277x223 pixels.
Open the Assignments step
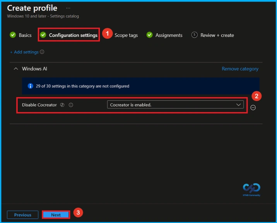click(169, 35)
